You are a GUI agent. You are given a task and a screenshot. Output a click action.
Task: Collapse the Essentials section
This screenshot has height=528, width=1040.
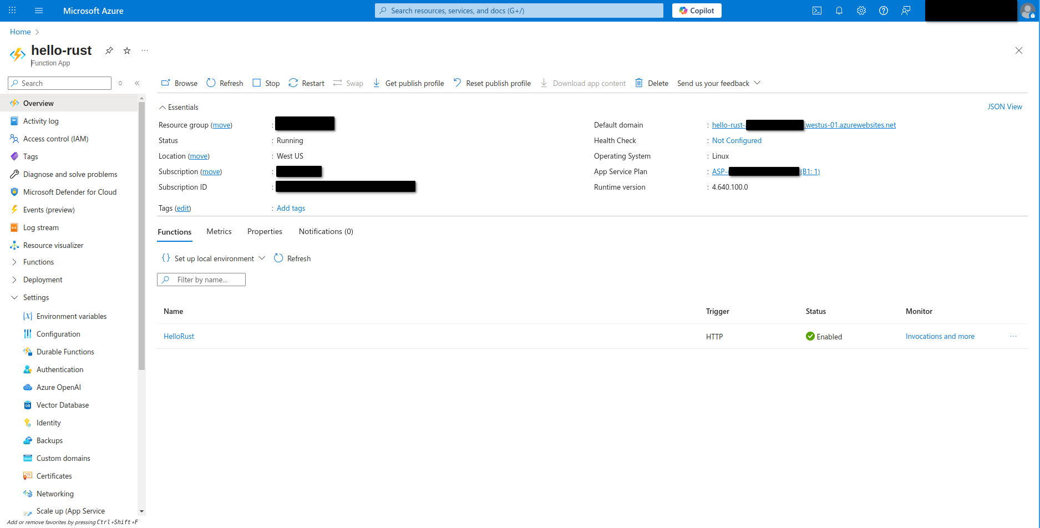179,107
